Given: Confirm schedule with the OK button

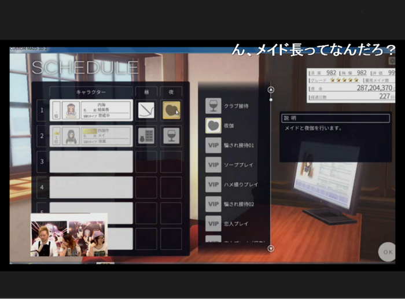Looking at the screenshot, I should pyautogui.click(x=387, y=252).
